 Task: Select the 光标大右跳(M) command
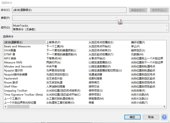(140, 95)
